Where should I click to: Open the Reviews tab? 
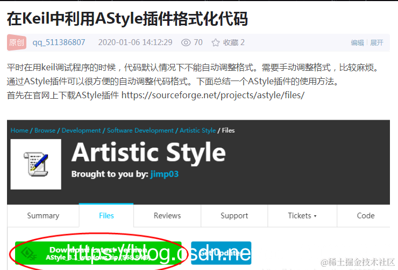pos(167,216)
